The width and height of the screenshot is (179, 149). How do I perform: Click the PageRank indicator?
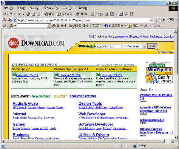pyautogui.click(x=97, y=25)
